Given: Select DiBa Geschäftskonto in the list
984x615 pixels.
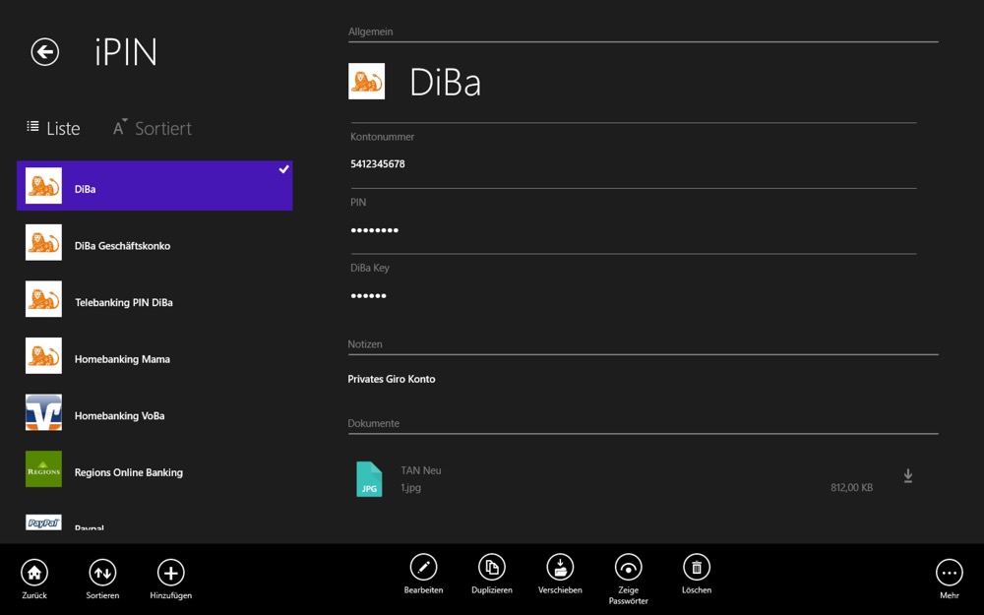Looking at the screenshot, I should (123, 246).
